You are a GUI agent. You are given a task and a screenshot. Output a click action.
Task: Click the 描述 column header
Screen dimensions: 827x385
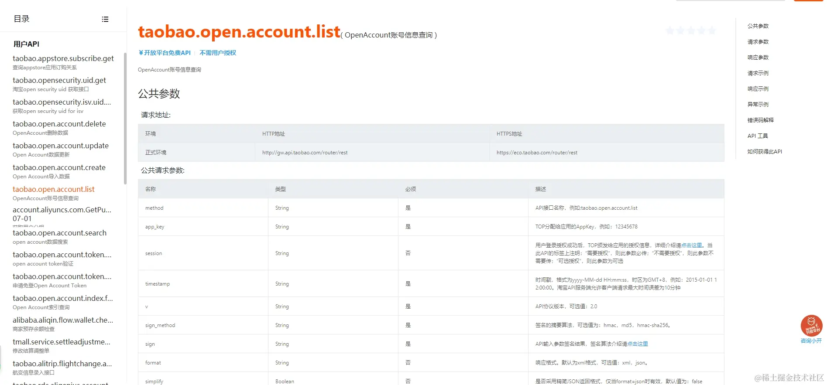(626, 189)
